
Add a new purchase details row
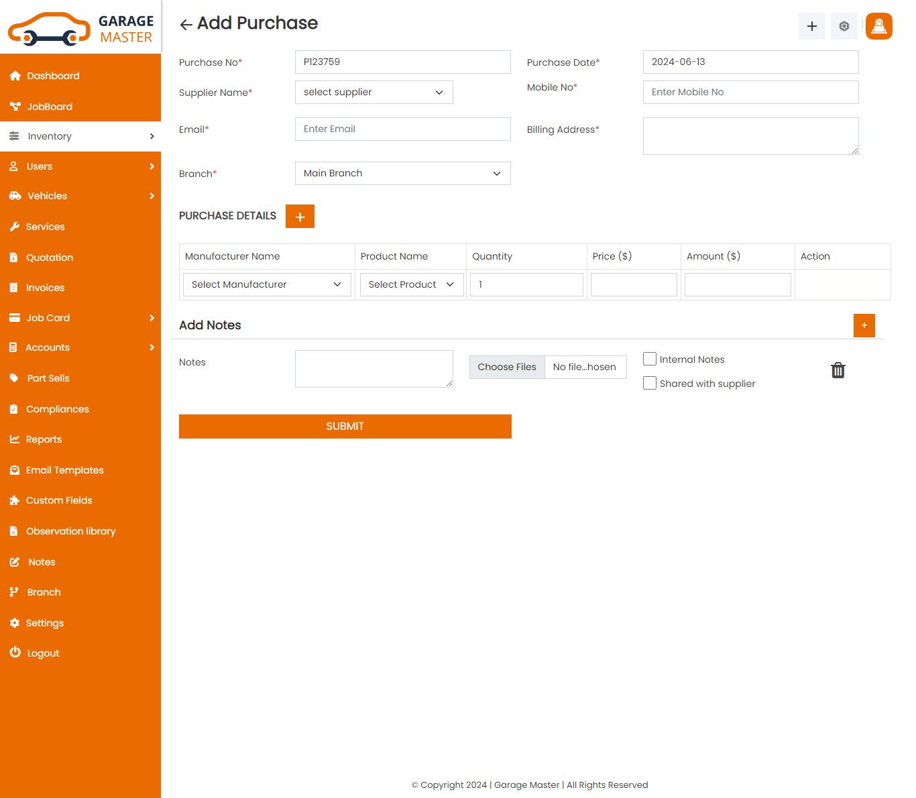300,217
